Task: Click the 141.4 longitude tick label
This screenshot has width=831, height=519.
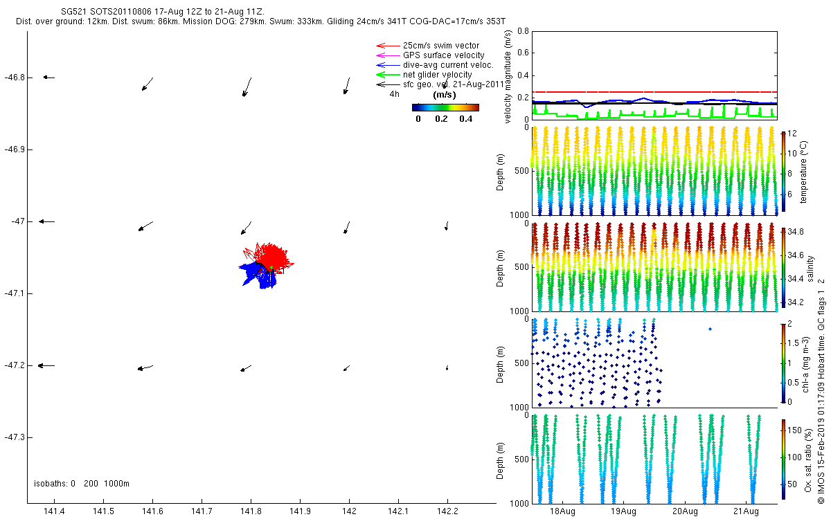Action: coord(53,511)
